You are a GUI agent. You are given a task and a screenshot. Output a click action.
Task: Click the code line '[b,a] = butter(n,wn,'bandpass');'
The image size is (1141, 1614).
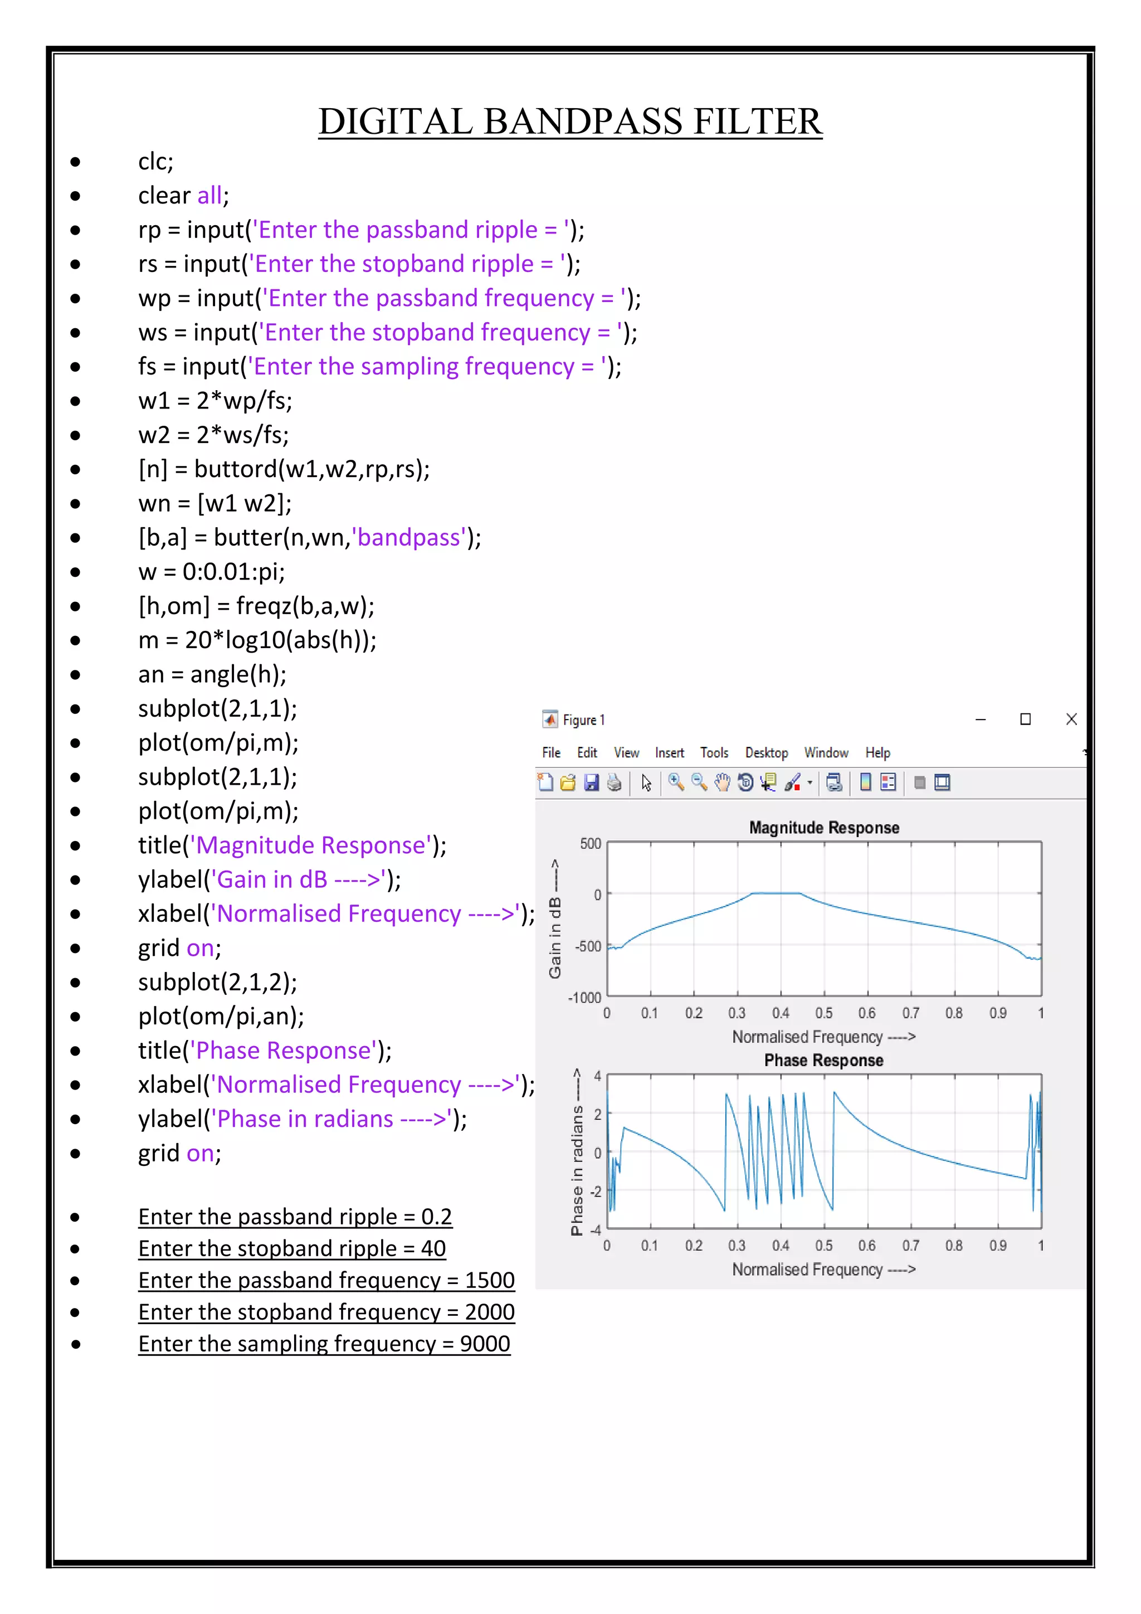310,538
